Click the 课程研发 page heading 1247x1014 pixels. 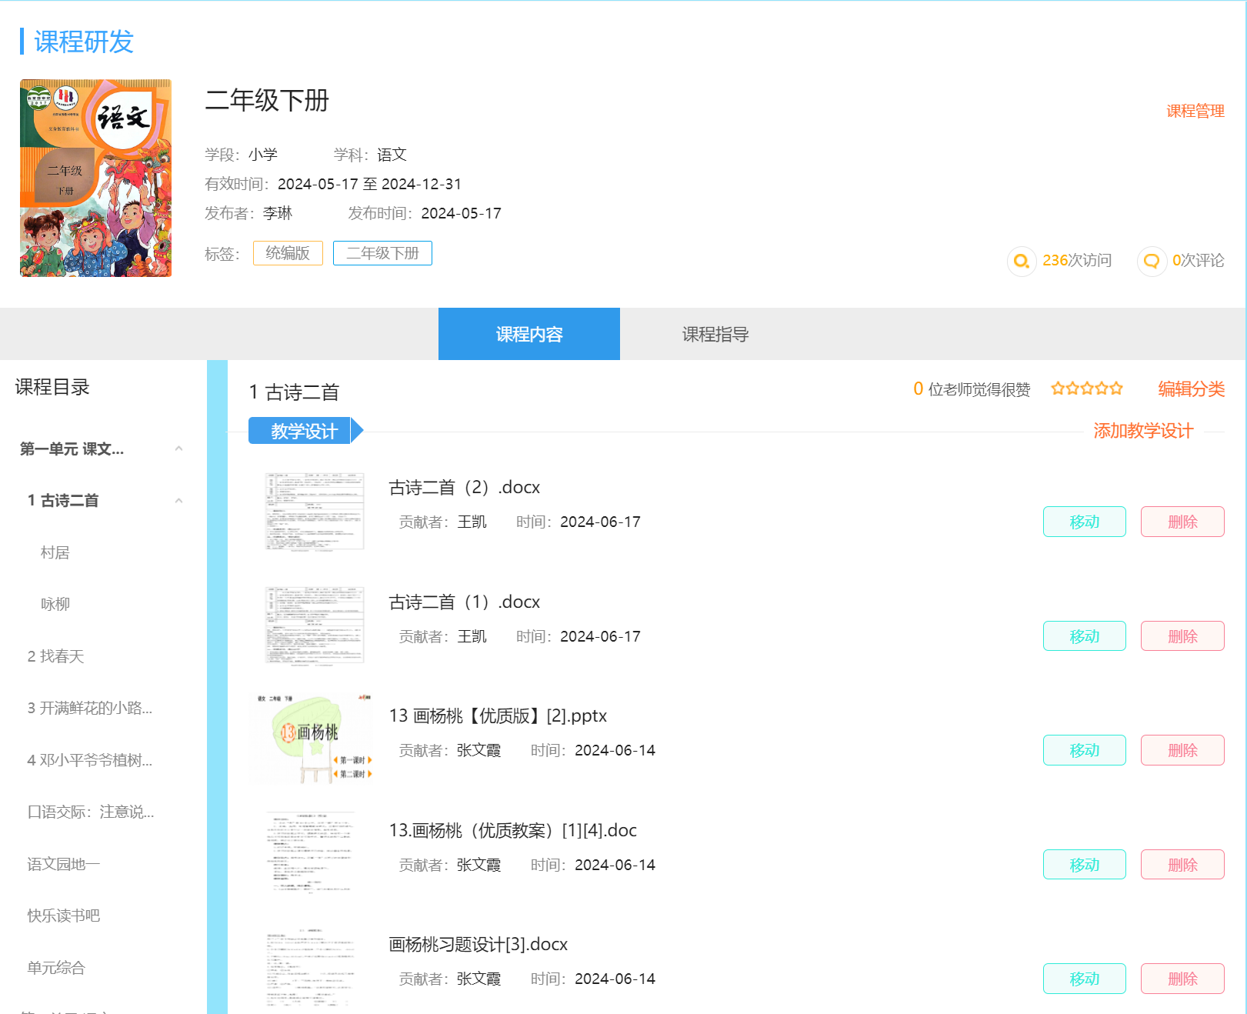click(x=84, y=42)
